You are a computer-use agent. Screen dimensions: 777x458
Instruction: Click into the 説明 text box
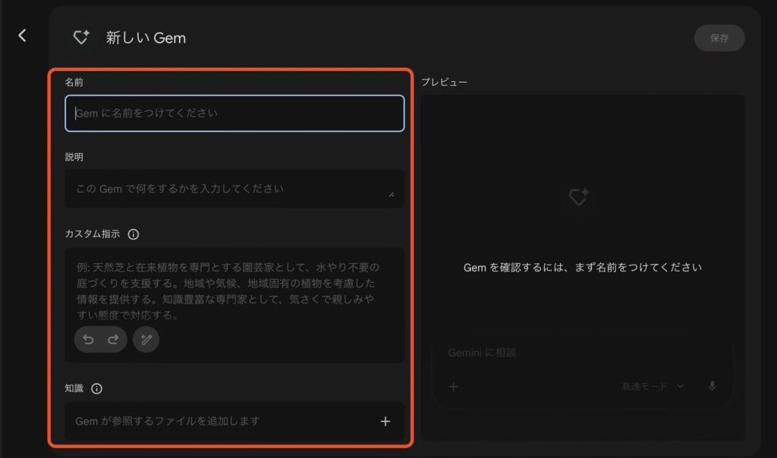[228, 189]
